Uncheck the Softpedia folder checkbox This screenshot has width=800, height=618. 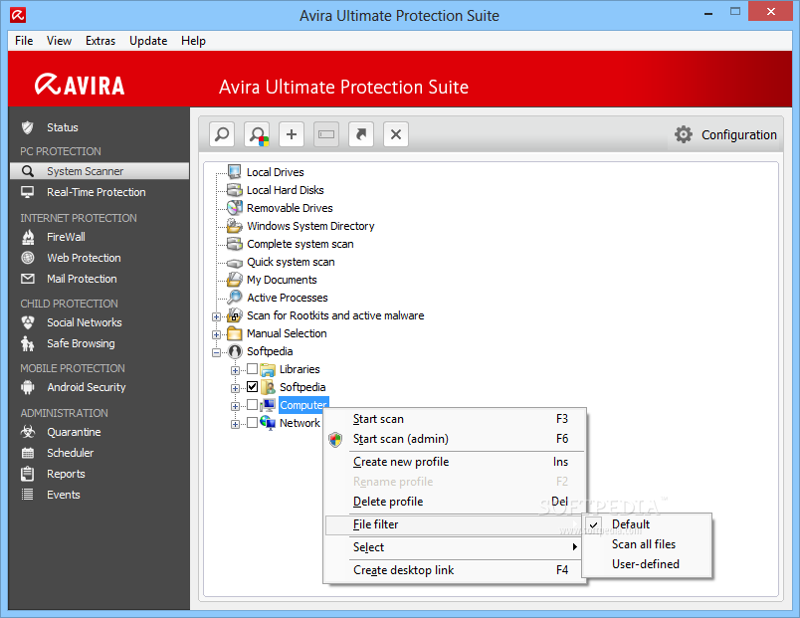tap(252, 386)
